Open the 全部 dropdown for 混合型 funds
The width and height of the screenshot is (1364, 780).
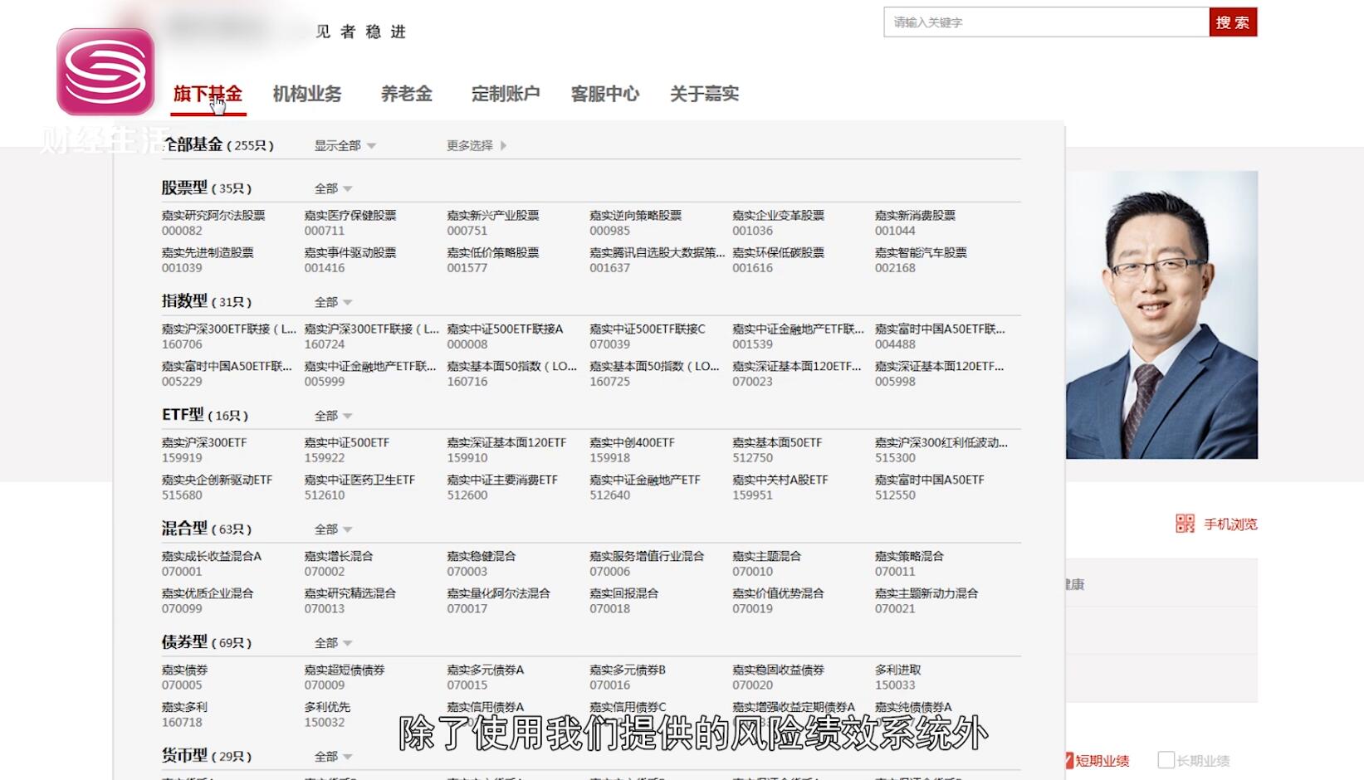point(332,529)
